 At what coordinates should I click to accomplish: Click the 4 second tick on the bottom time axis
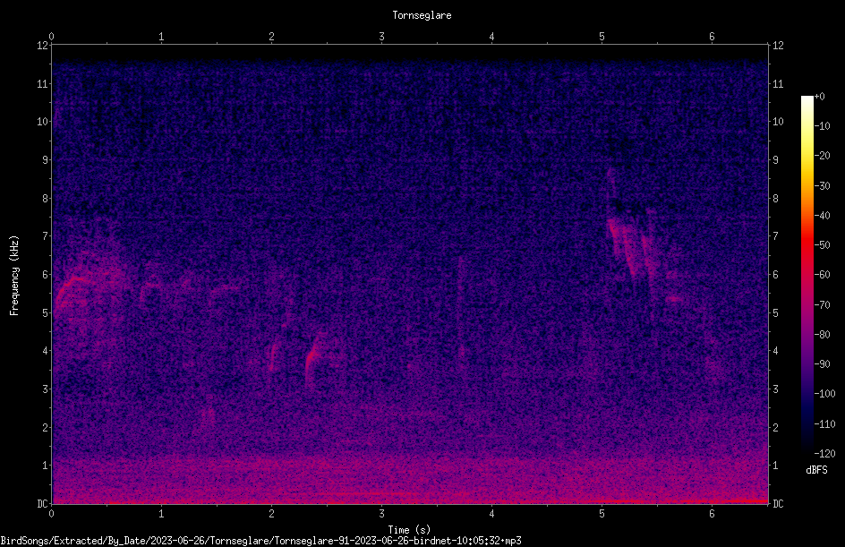(491, 514)
